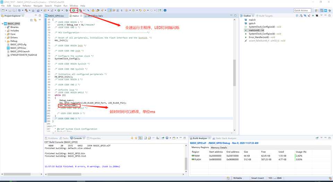Viewport: 333px width, 182px height.
Task: Open the Project menu
Action: pos(58,6)
